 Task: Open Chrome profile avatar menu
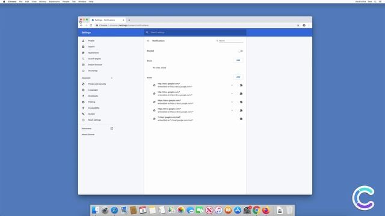point(304,25)
